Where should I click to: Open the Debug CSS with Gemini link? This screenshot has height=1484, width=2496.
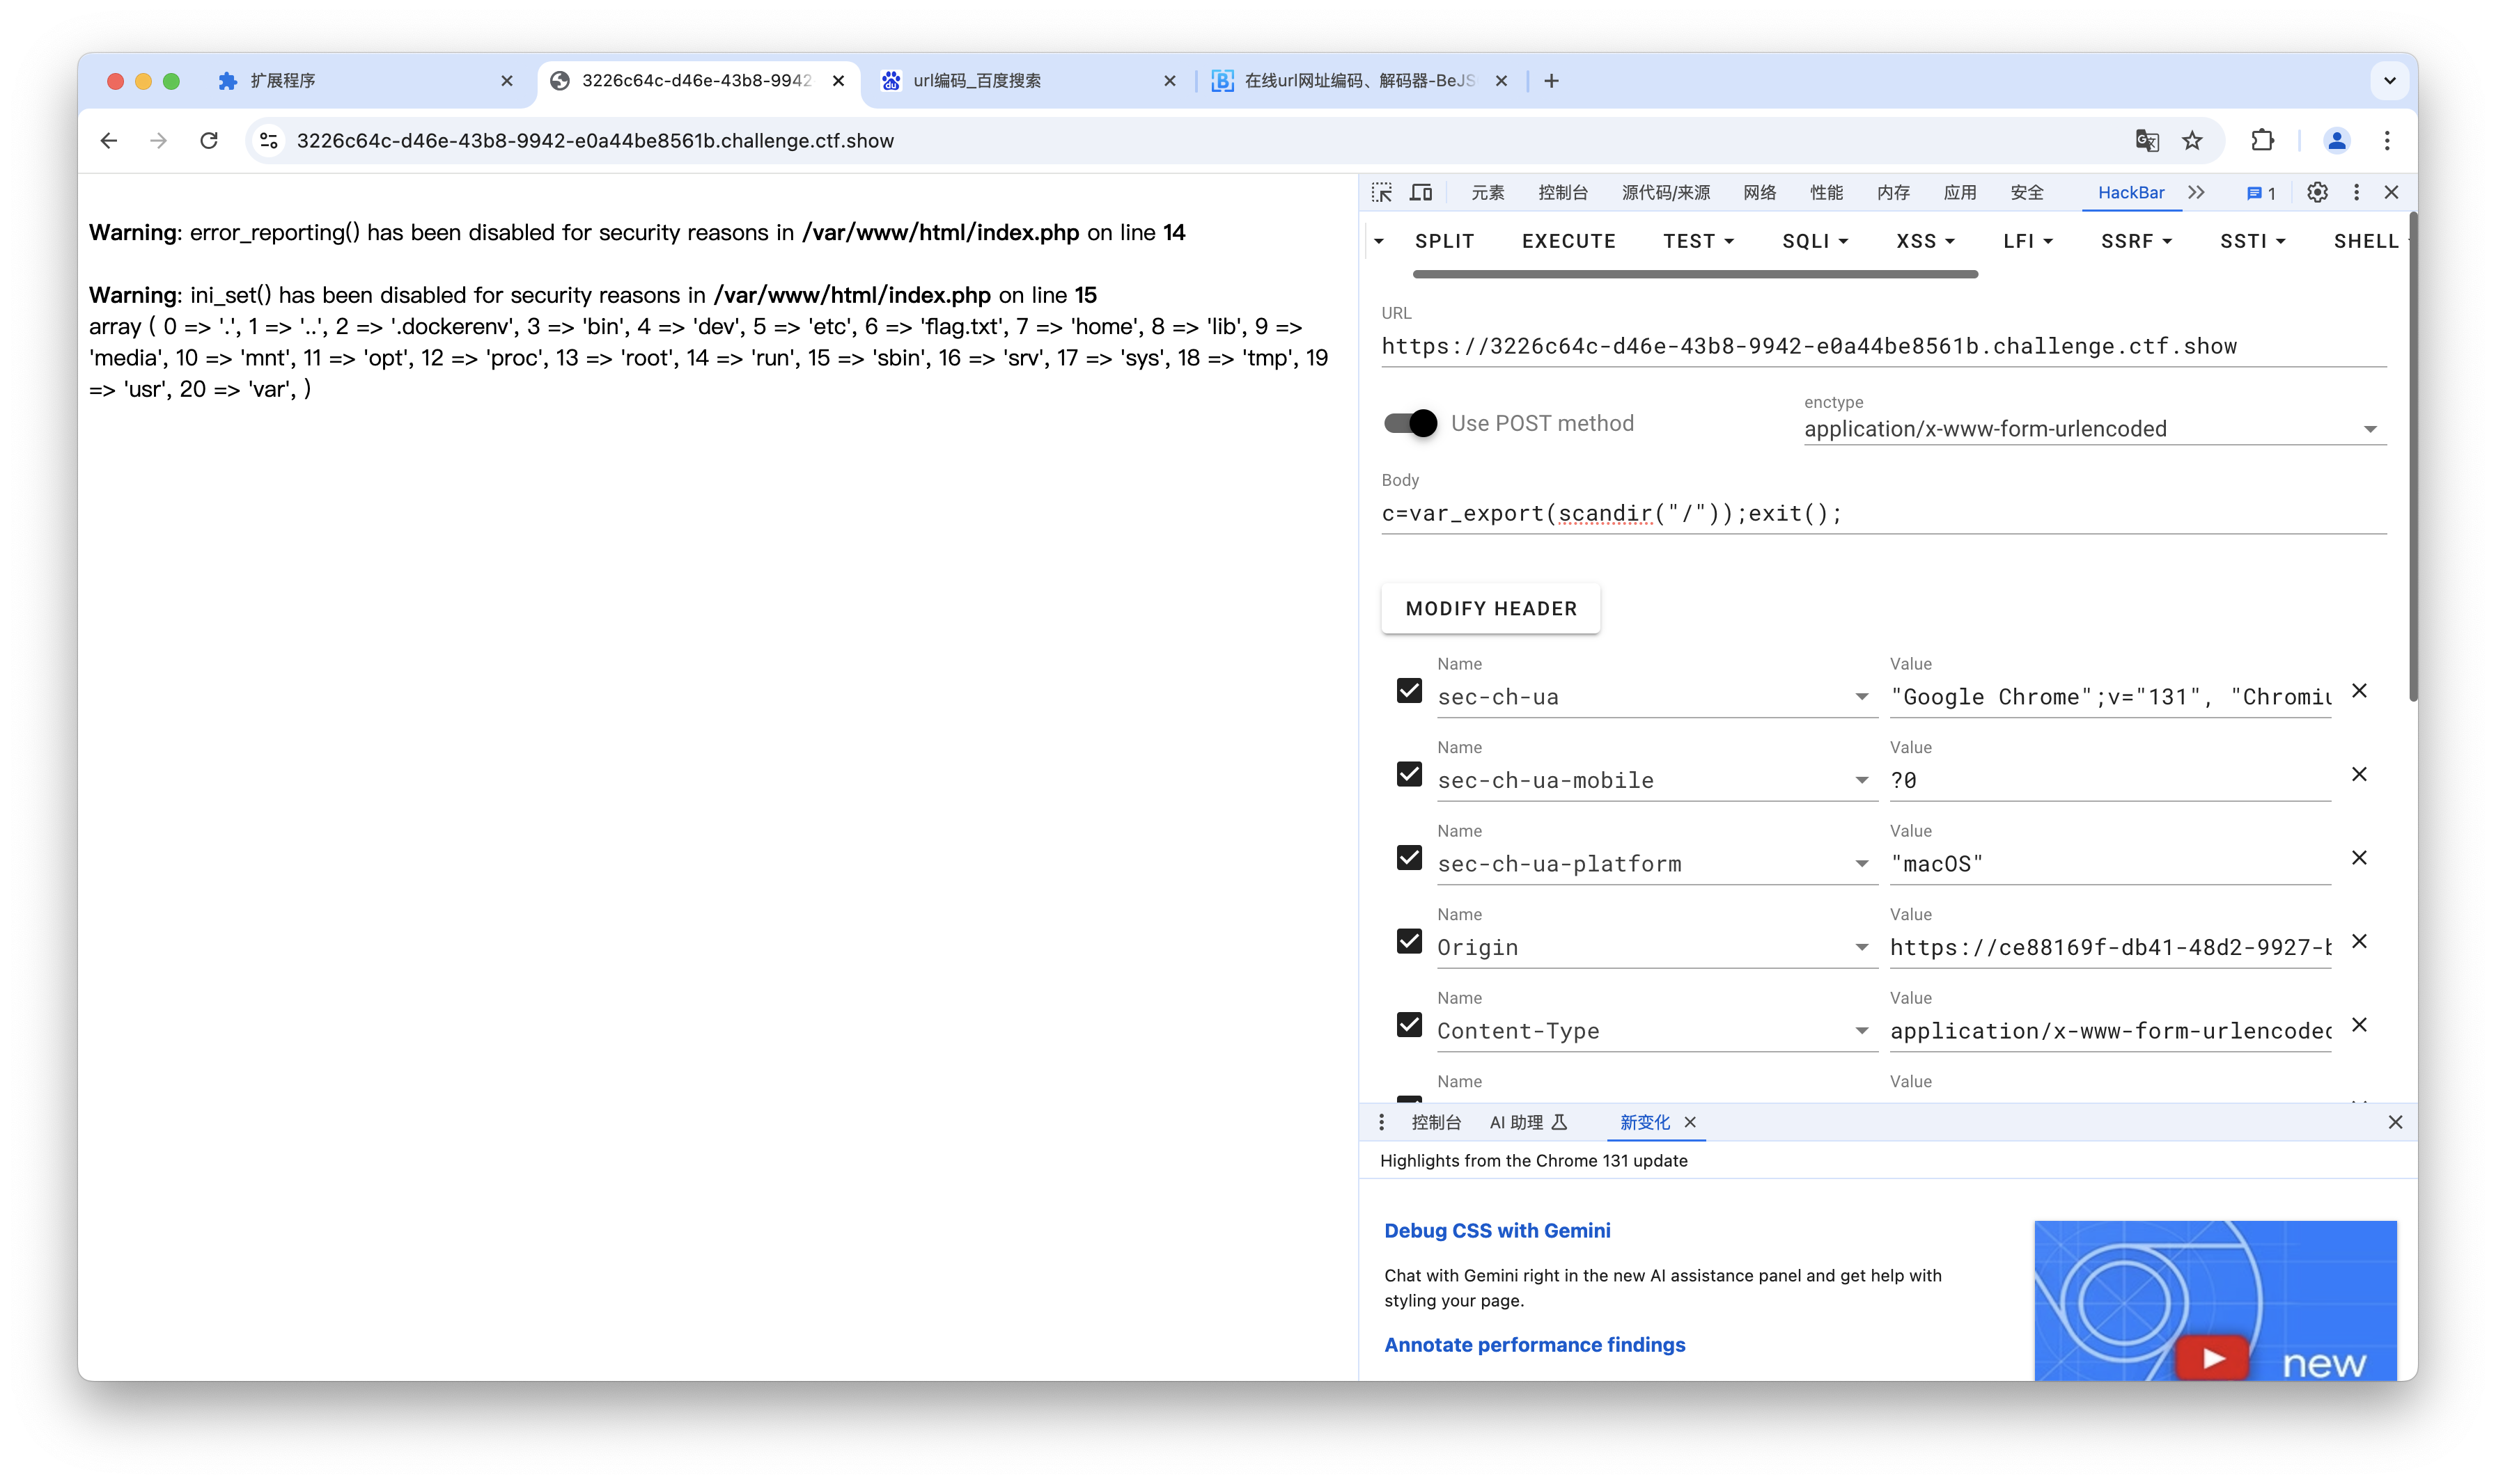point(1497,1231)
